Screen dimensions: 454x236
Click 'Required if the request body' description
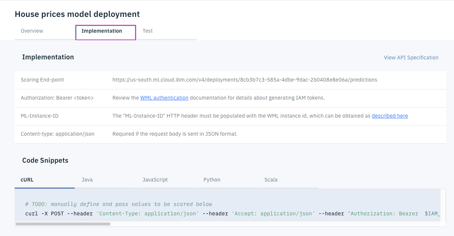(175, 134)
